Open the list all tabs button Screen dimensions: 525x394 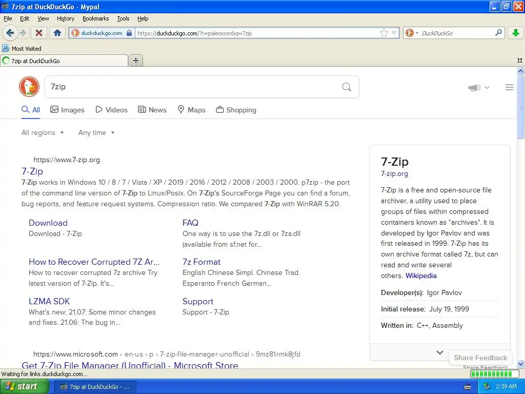coord(520,61)
